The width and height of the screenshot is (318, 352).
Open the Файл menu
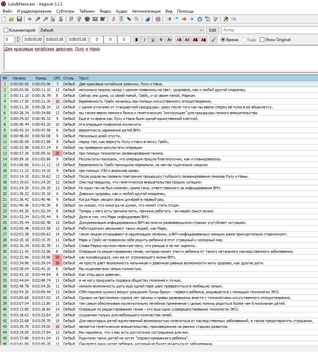pos(7,11)
